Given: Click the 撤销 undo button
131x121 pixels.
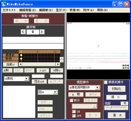Looking at the screenshot, I should [x=21, y=21].
